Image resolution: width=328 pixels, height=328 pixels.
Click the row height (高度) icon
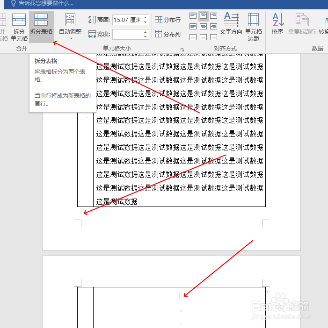pyautogui.click(x=92, y=20)
